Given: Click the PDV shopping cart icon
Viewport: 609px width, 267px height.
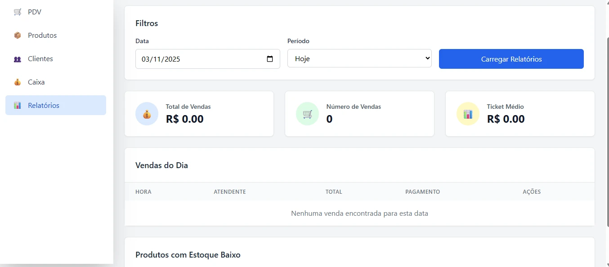Looking at the screenshot, I should [18, 12].
